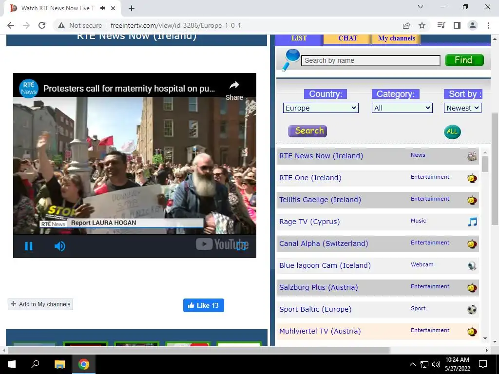
Task: Click the Share arrow on video
Action: [234, 85]
